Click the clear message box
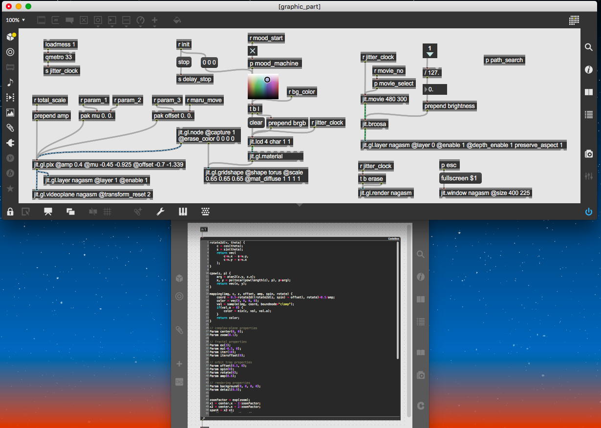This screenshot has width=601, height=428. coord(256,123)
